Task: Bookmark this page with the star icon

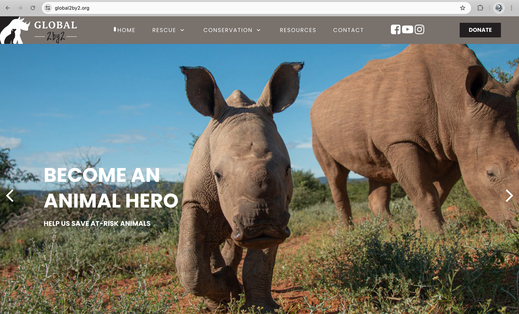Action: (x=462, y=8)
